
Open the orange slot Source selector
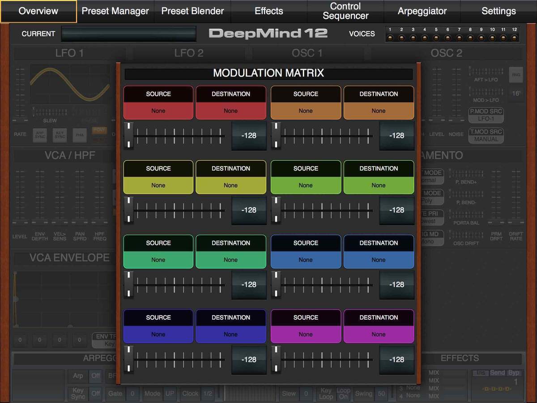pyautogui.click(x=306, y=103)
